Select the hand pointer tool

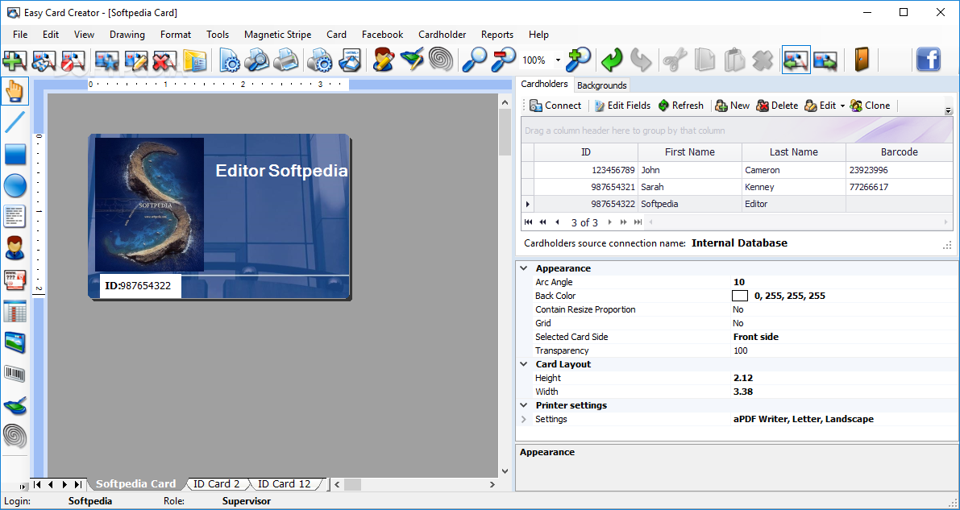[15, 90]
